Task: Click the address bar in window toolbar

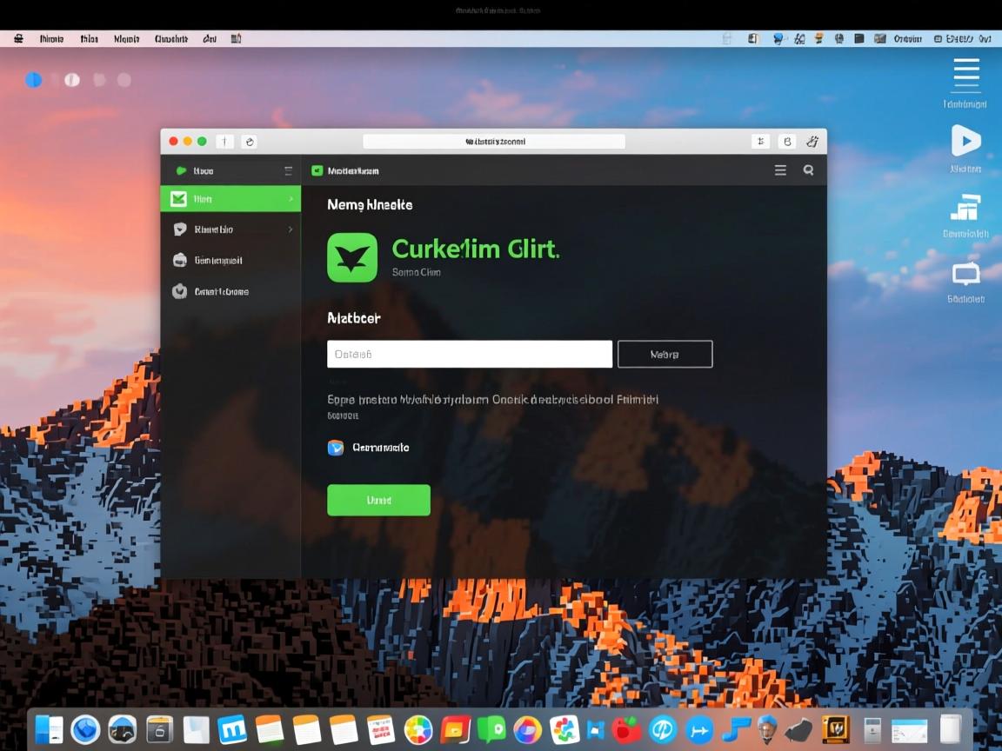Action: click(x=493, y=142)
